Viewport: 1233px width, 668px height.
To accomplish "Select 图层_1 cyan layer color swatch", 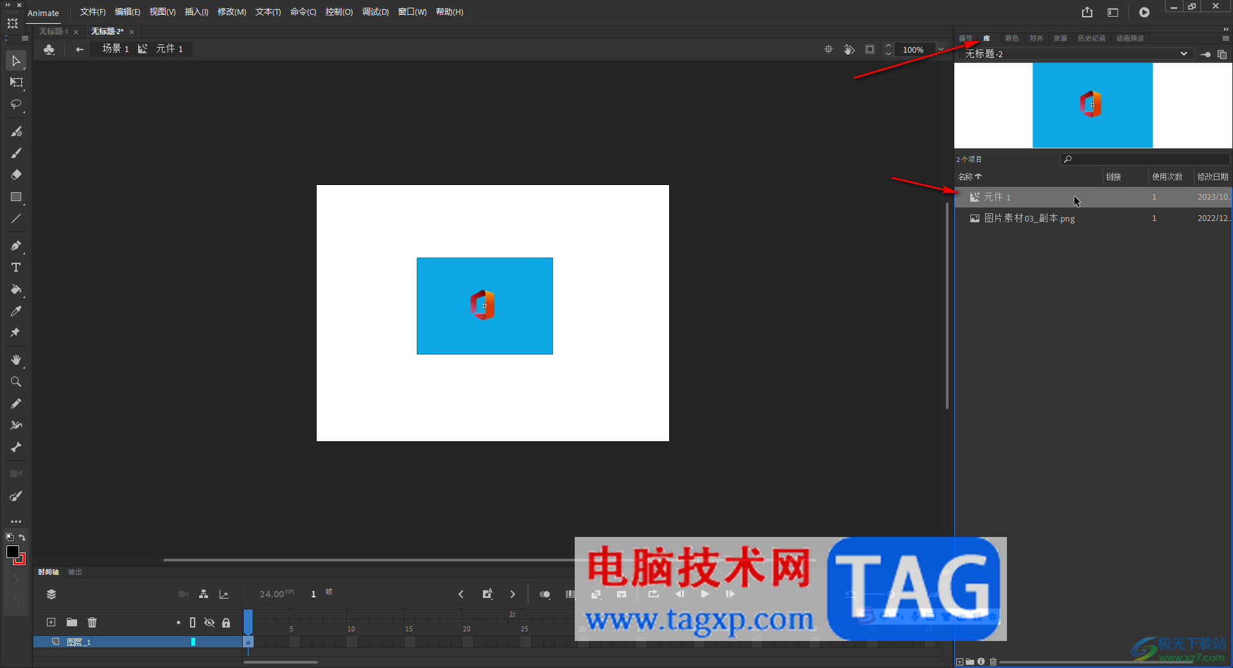I will (x=193, y=642).
